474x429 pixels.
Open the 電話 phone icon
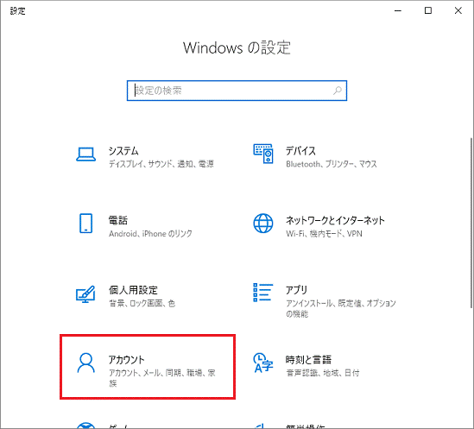85,224
